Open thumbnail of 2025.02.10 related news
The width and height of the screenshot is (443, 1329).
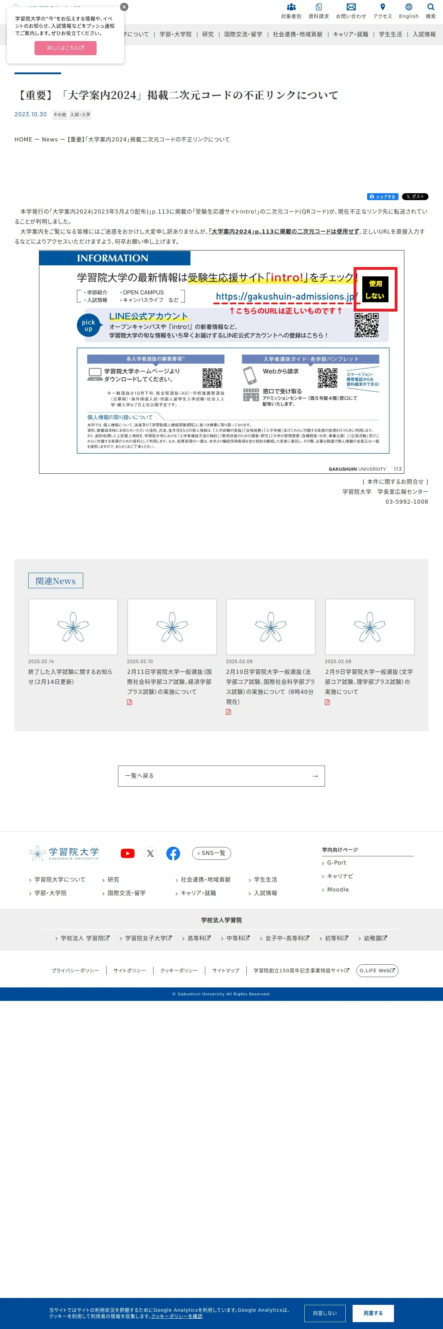[172, 627]
